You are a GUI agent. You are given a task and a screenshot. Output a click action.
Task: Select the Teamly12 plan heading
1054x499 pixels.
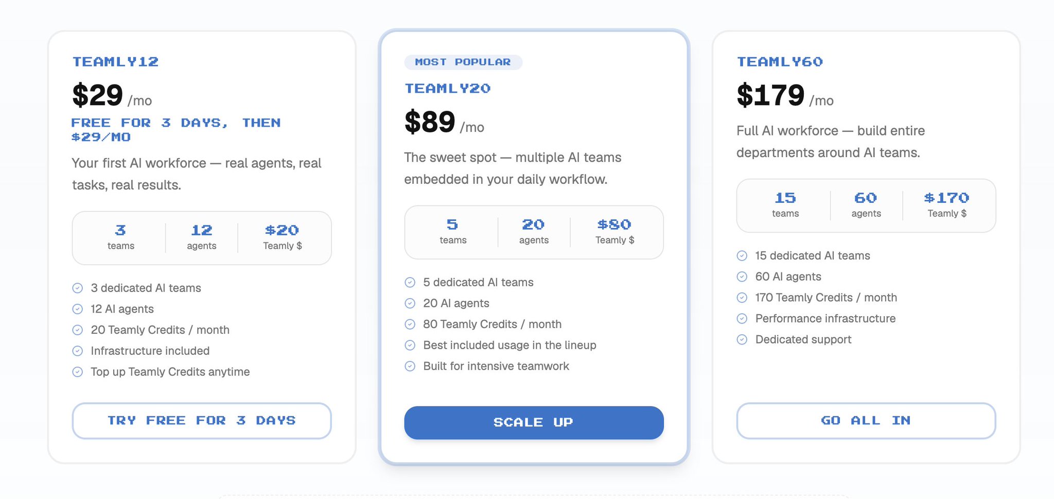pos(115,62)
